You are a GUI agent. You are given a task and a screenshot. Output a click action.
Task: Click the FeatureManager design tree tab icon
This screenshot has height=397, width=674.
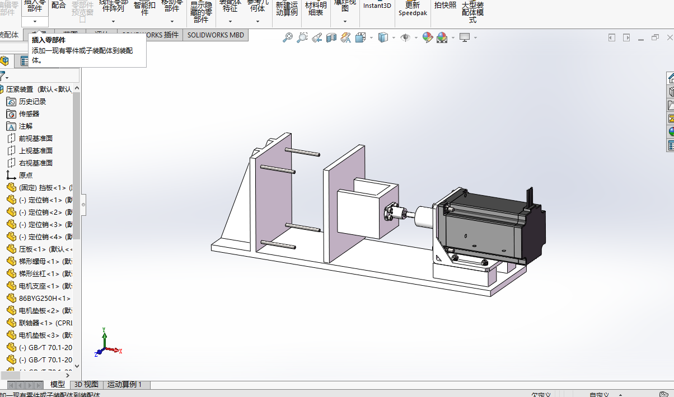[x=5, y=61]
